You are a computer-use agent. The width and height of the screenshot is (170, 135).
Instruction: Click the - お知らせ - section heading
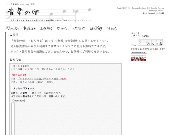(15, 60)
